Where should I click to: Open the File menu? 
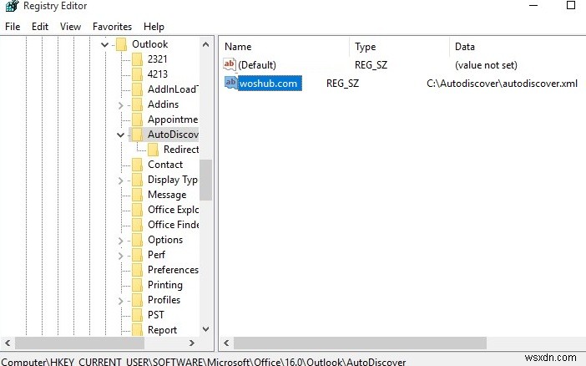pyautogui.click(x=13, y=27)
